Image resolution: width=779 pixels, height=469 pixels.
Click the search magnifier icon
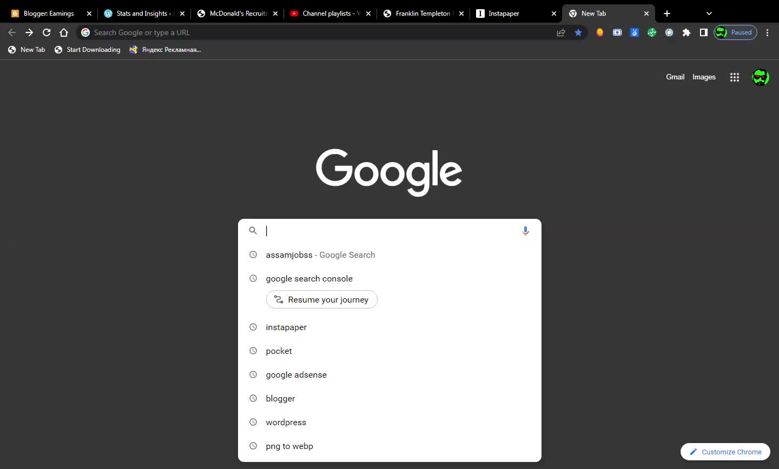253,231
